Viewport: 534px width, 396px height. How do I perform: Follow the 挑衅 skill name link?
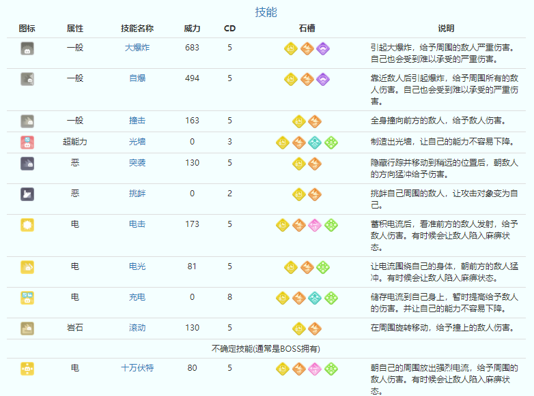click(x=137, y=194)
